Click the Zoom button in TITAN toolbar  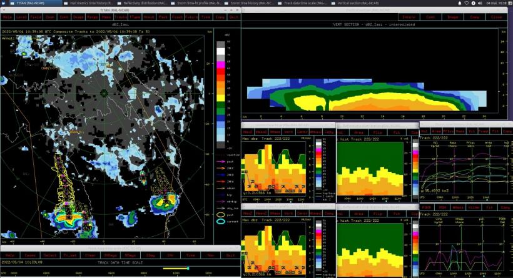(49, 17)
